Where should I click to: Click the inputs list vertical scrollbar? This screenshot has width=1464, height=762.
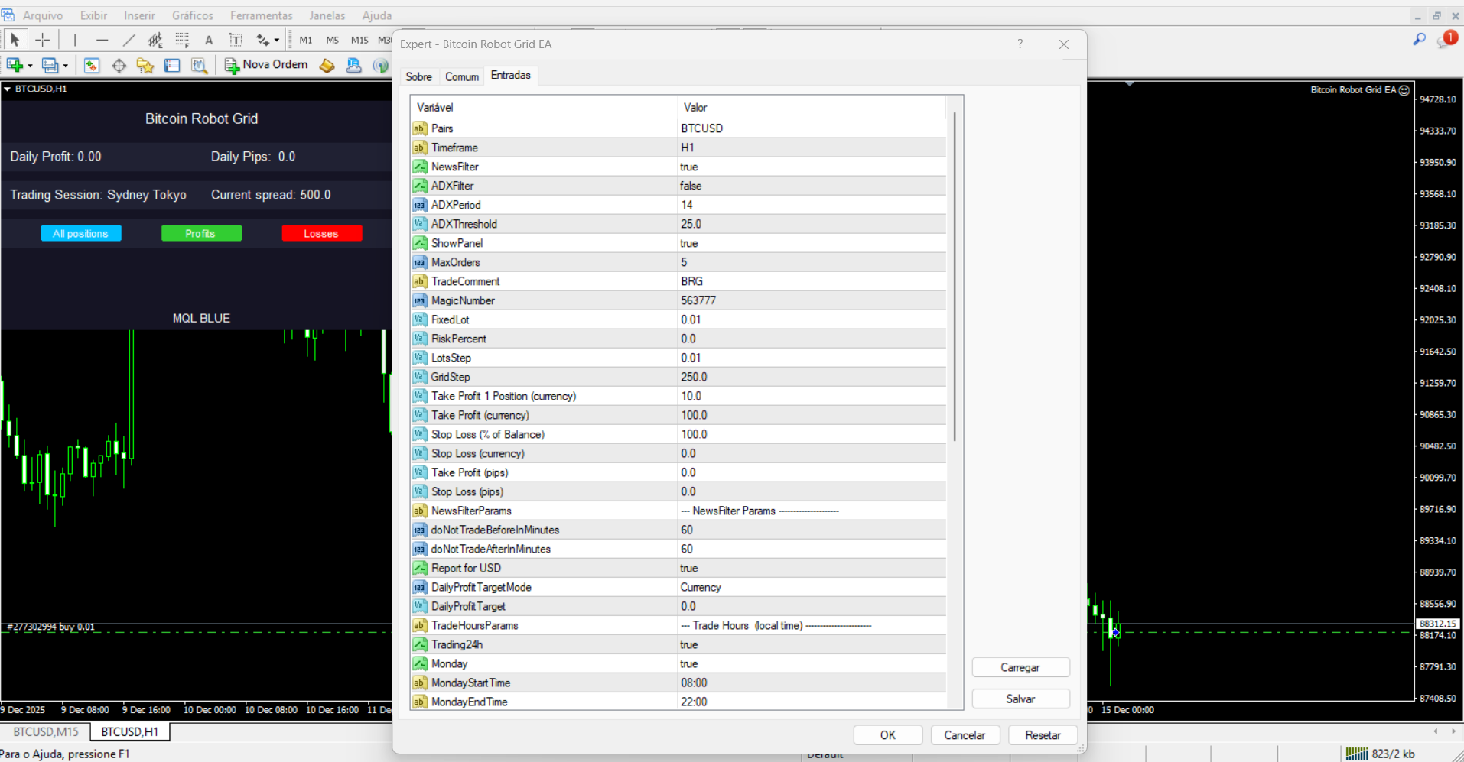pyautogui.click(x=955, y=277)
